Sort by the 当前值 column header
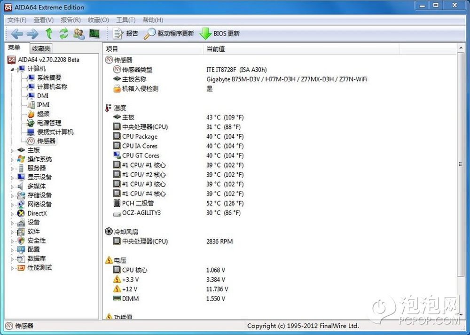 (301, 49)
